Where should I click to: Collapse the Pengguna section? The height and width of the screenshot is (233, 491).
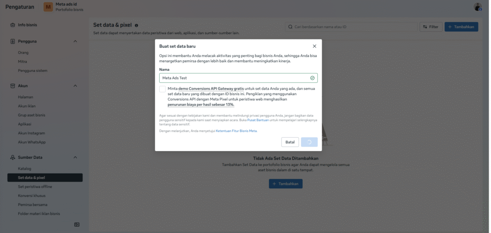[x=75, y=41]
